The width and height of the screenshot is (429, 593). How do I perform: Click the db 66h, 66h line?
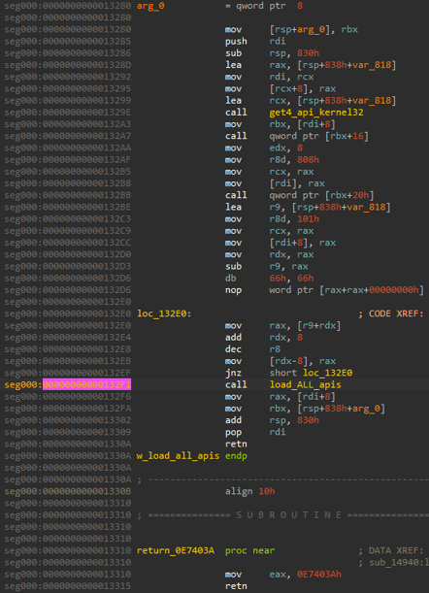(x=270, y=278)
